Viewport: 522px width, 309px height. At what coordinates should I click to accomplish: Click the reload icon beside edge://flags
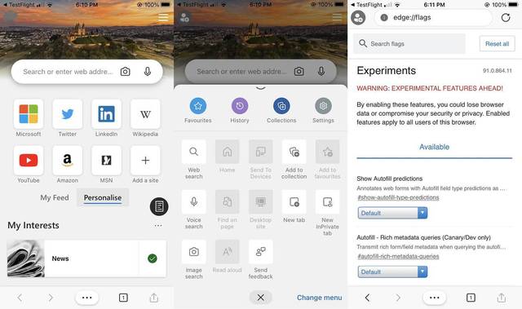[506, 18]
